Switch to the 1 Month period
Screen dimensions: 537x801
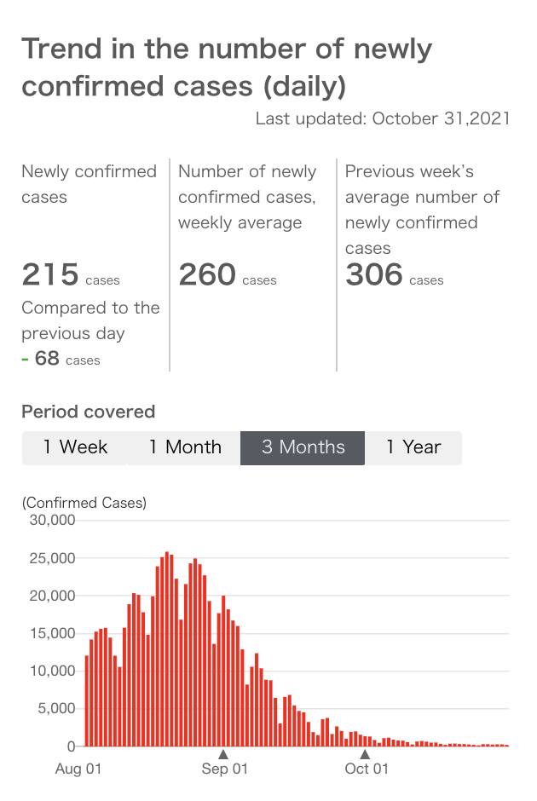[184, 447]
